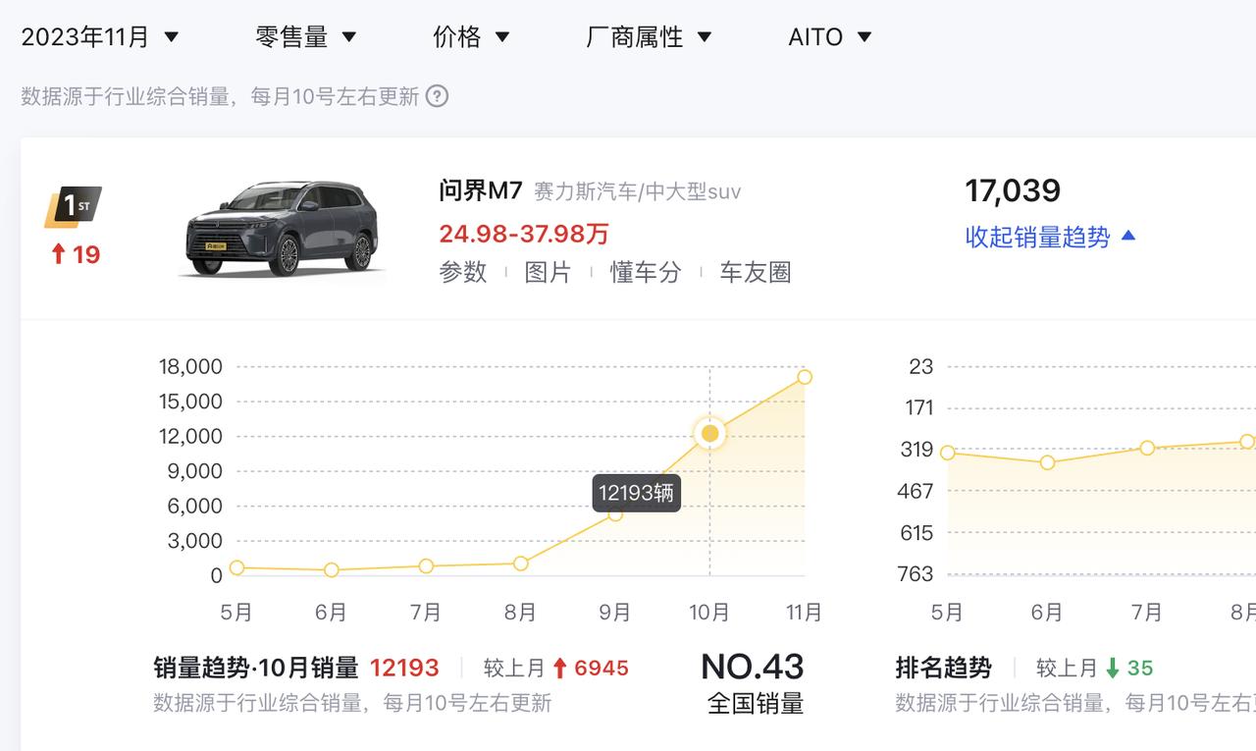Click the help question mark icon
The height and width of the screenshot is (751, 1256).
(x=438, y=96)
